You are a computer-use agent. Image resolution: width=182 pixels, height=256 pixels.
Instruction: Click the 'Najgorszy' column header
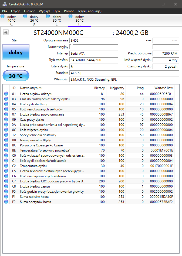[x=116, y=88]
